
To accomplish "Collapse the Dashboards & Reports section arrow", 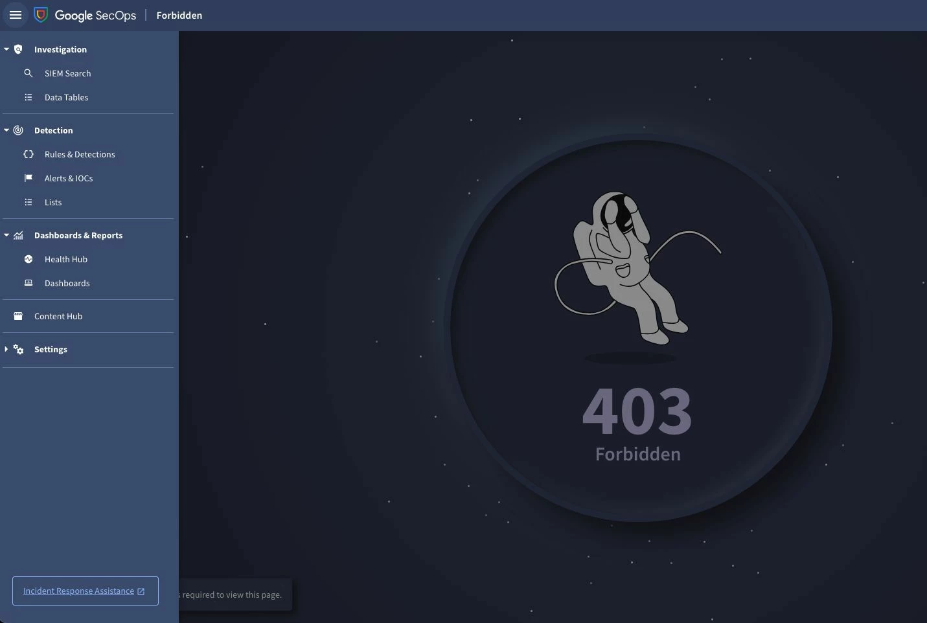I will tap(6, 235).
